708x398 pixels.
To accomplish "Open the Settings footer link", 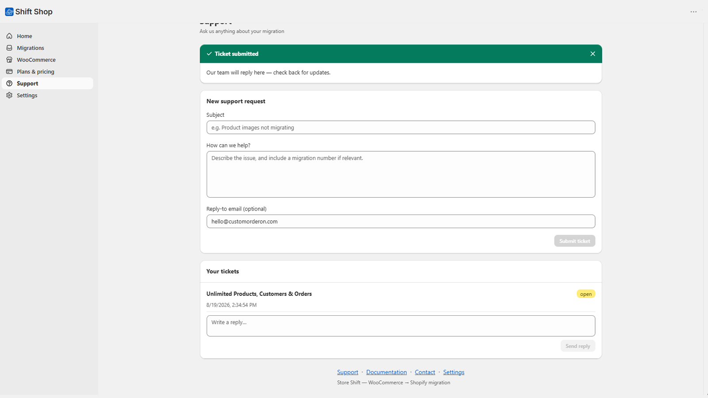I will click(454, 372).
